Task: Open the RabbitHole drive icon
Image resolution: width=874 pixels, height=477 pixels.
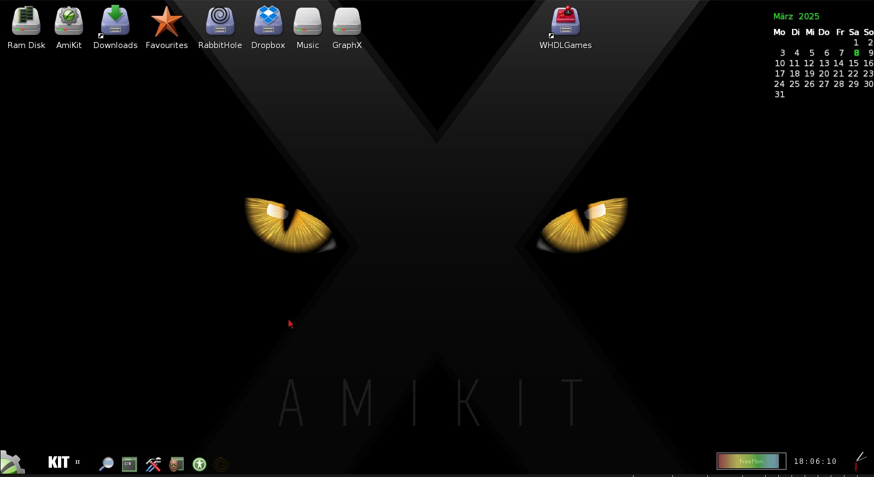Action: (220, 21)
